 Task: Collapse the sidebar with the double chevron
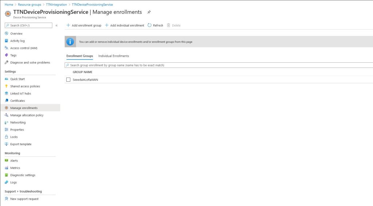(x=56, y=26)
